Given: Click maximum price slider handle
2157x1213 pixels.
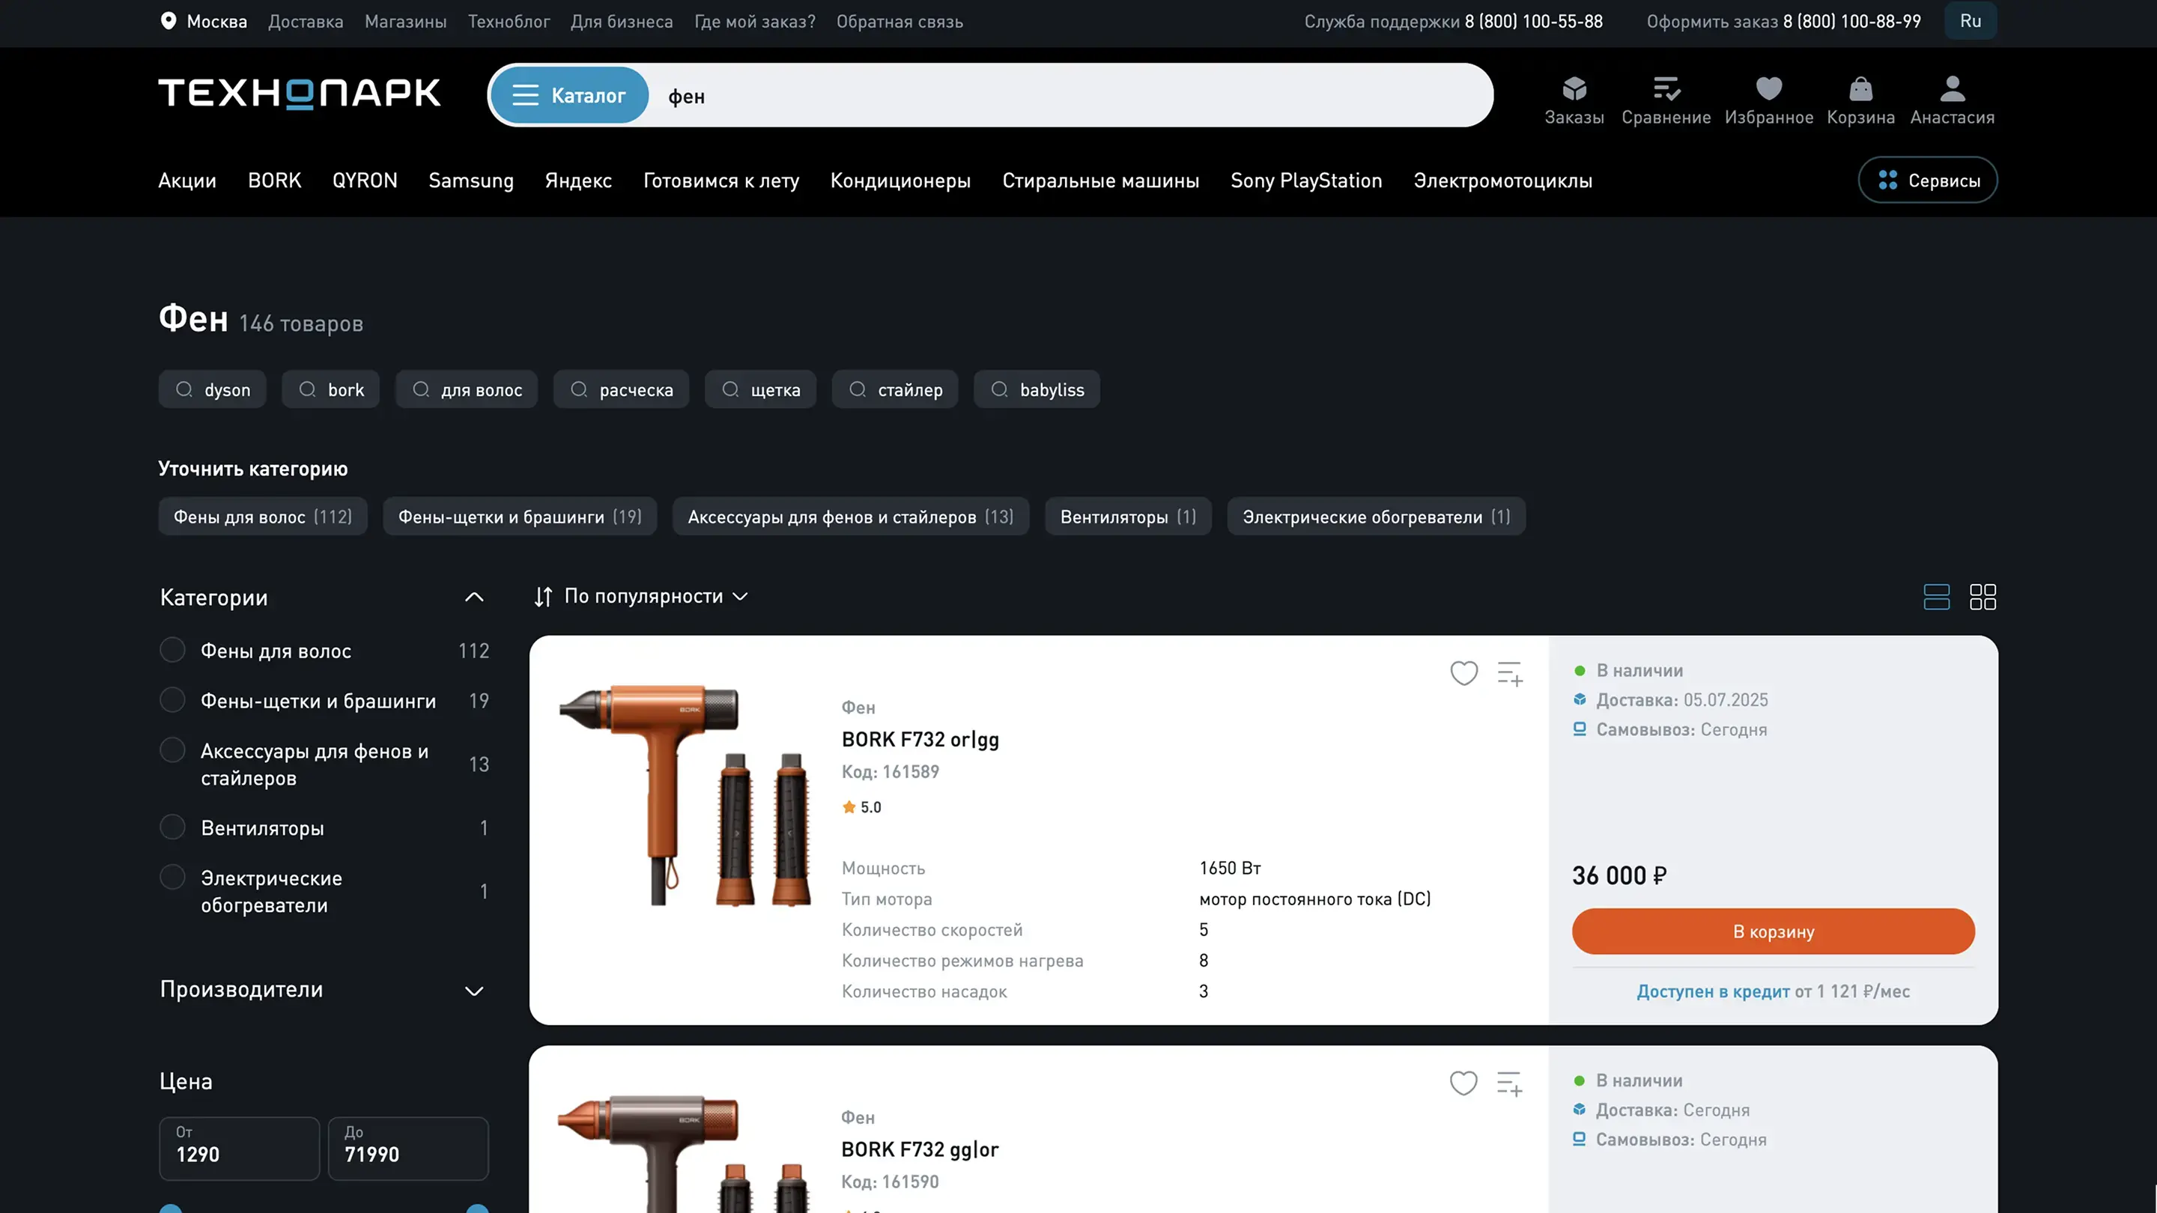Looking at the screenshot, I should click(x=477, y=1208).
